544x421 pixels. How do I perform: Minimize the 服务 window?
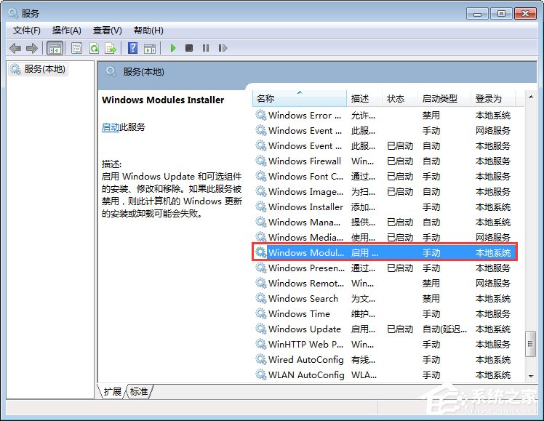click(477, 14)
